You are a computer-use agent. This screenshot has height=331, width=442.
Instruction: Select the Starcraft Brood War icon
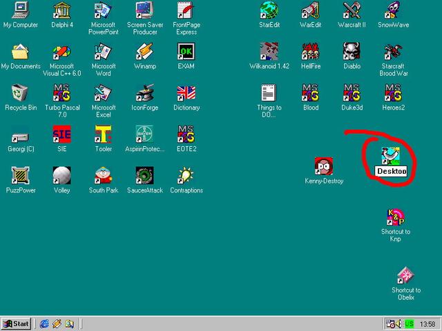[393, 51]
